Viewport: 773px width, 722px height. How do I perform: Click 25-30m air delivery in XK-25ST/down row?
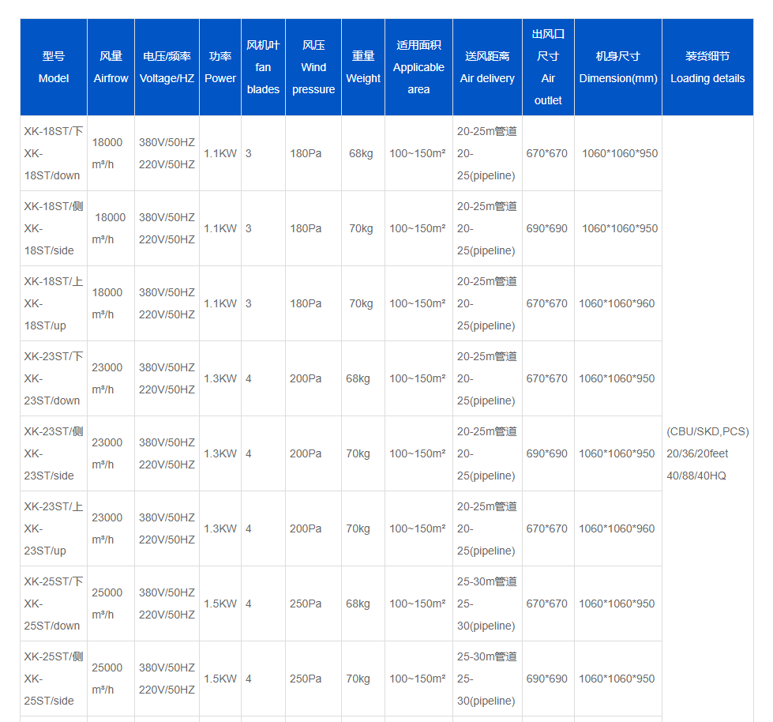(486, 604)
